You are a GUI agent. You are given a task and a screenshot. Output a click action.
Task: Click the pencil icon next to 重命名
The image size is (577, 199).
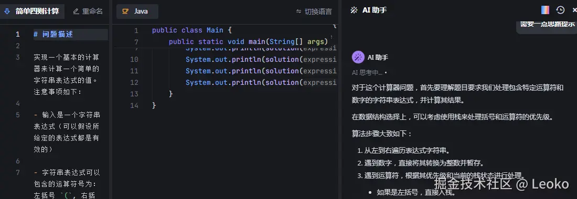pyautogui.click(x=76, y=12)
